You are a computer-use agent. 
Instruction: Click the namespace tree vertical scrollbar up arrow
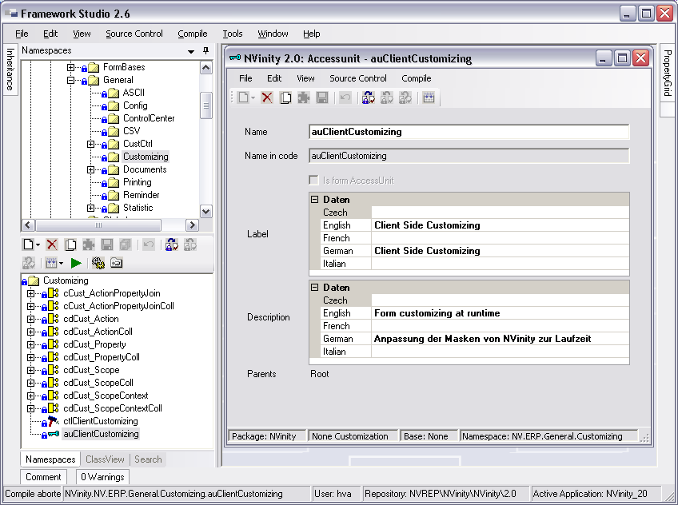coord(206,68)
